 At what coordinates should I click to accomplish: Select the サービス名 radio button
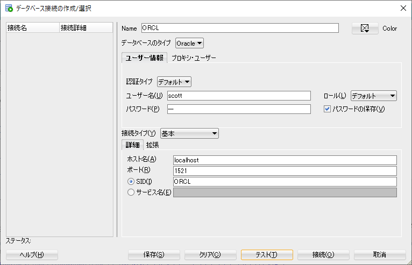click(131, 192)
